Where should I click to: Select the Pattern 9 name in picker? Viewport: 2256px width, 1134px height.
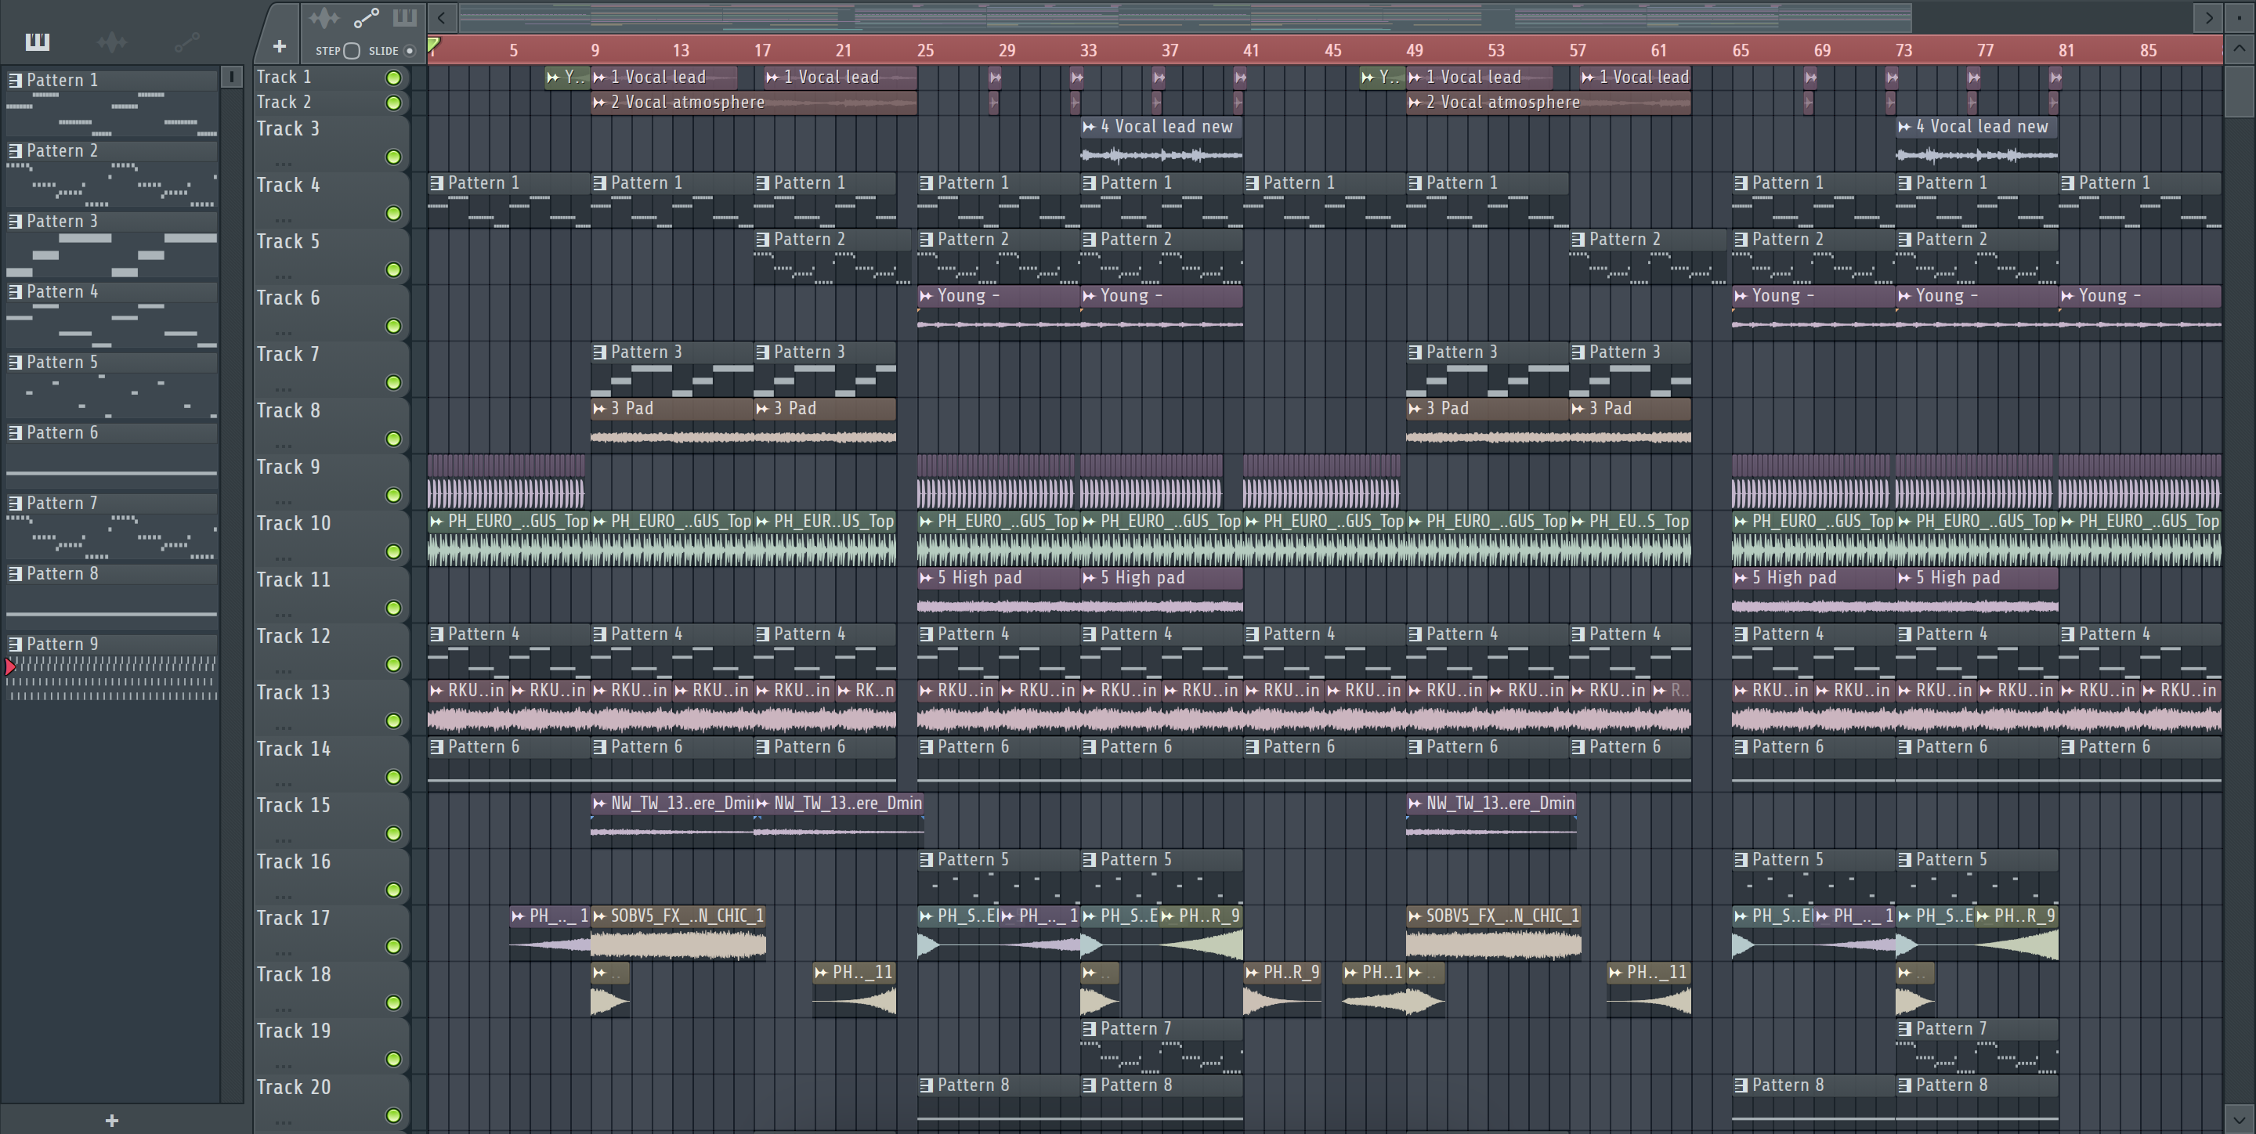pos(62,645)
